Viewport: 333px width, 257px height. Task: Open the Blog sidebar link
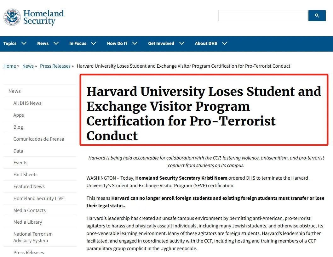coord(18,127)
